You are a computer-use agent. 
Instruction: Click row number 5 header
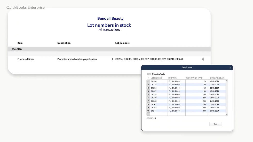coord(148,95)
